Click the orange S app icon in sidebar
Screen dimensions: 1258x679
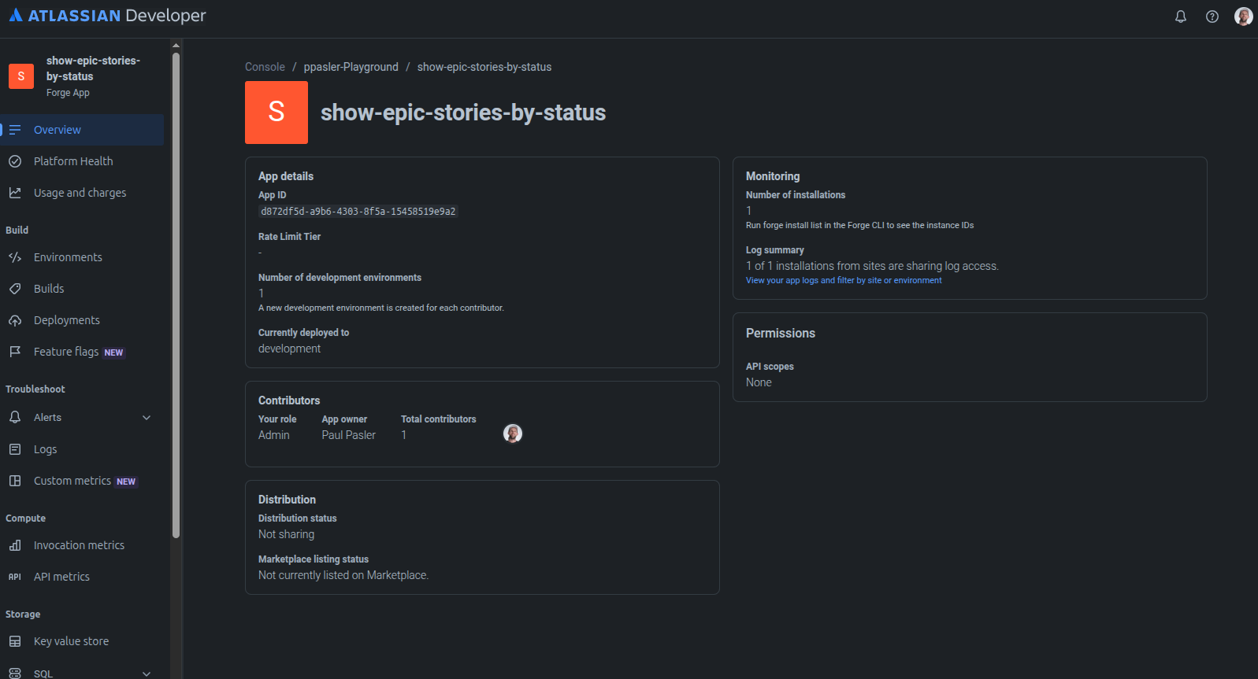(x=21, y=76)
